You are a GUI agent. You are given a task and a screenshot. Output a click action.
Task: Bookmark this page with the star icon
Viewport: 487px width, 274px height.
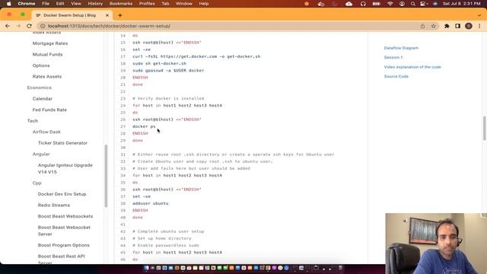[434, 26]
